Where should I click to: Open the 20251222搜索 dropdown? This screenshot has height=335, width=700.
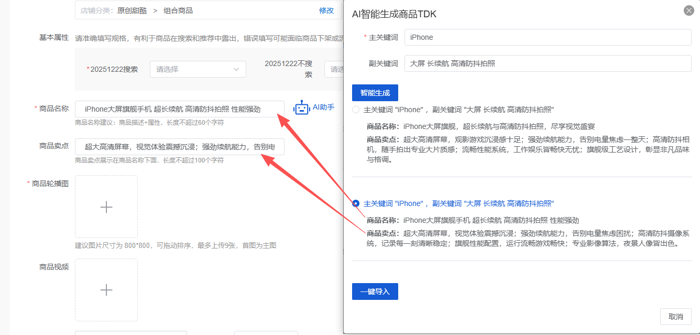[198, 69]
